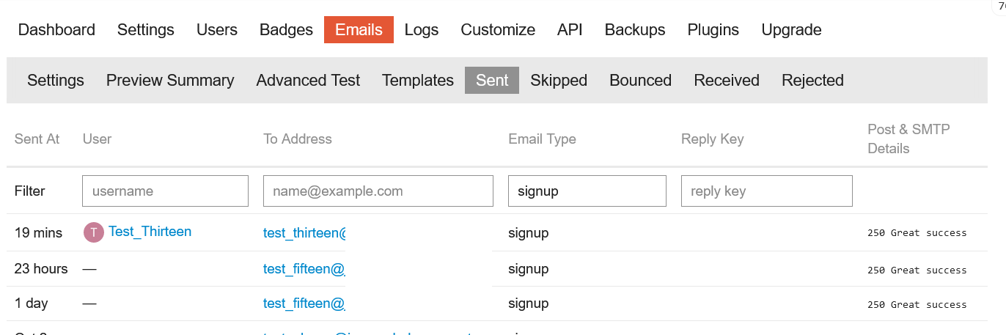Go to Advanced Test sub-tab
This screenshot has width=1006, height=335.
pos(308,81)
